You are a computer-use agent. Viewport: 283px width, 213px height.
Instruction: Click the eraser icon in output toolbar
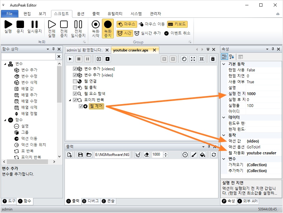pos(147,155)
